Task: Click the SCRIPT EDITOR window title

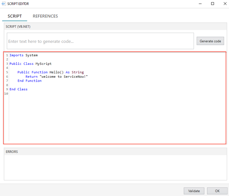Action: 18,4
